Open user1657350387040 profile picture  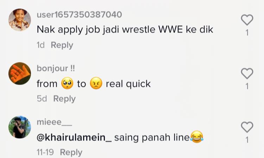coord(20,20)
